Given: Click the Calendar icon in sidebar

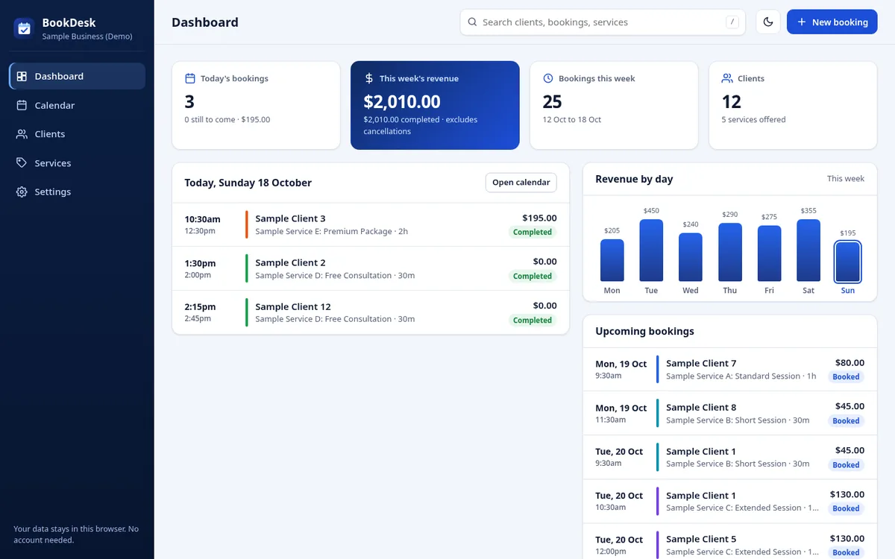Looking at the screenshot, I should [x=22, y=105].
